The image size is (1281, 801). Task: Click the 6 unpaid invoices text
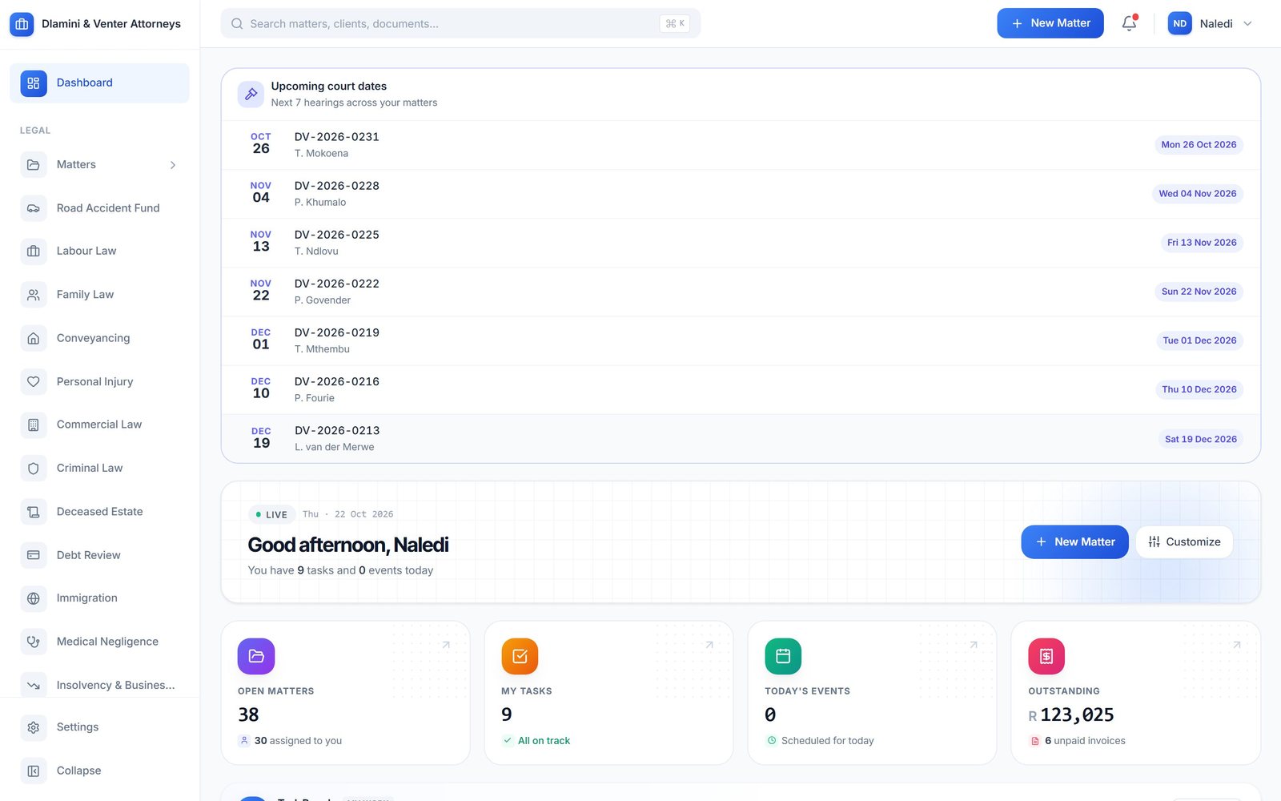(x=1085, y=741)
